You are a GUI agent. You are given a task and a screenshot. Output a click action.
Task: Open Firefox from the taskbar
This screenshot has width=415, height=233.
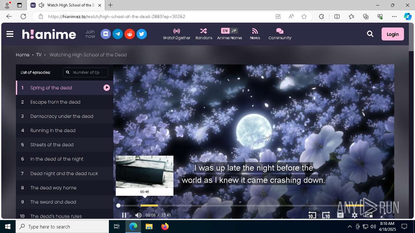point(165,227)
